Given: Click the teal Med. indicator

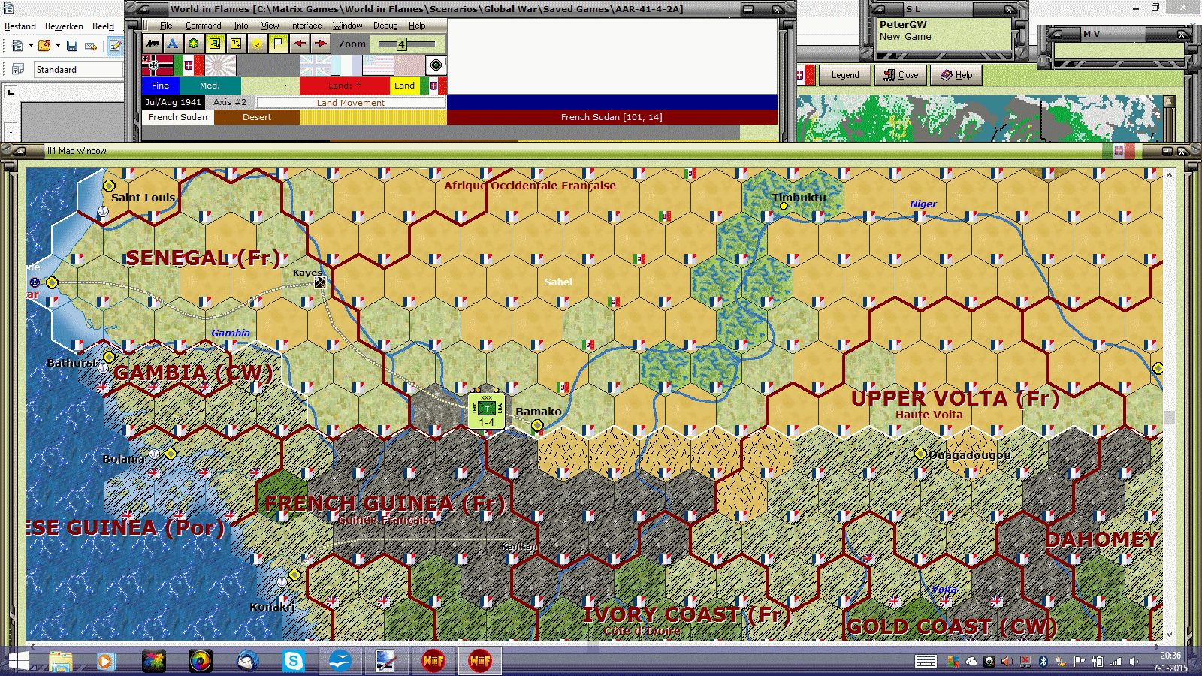Looking at the screenshot, I should pos(210,86).
